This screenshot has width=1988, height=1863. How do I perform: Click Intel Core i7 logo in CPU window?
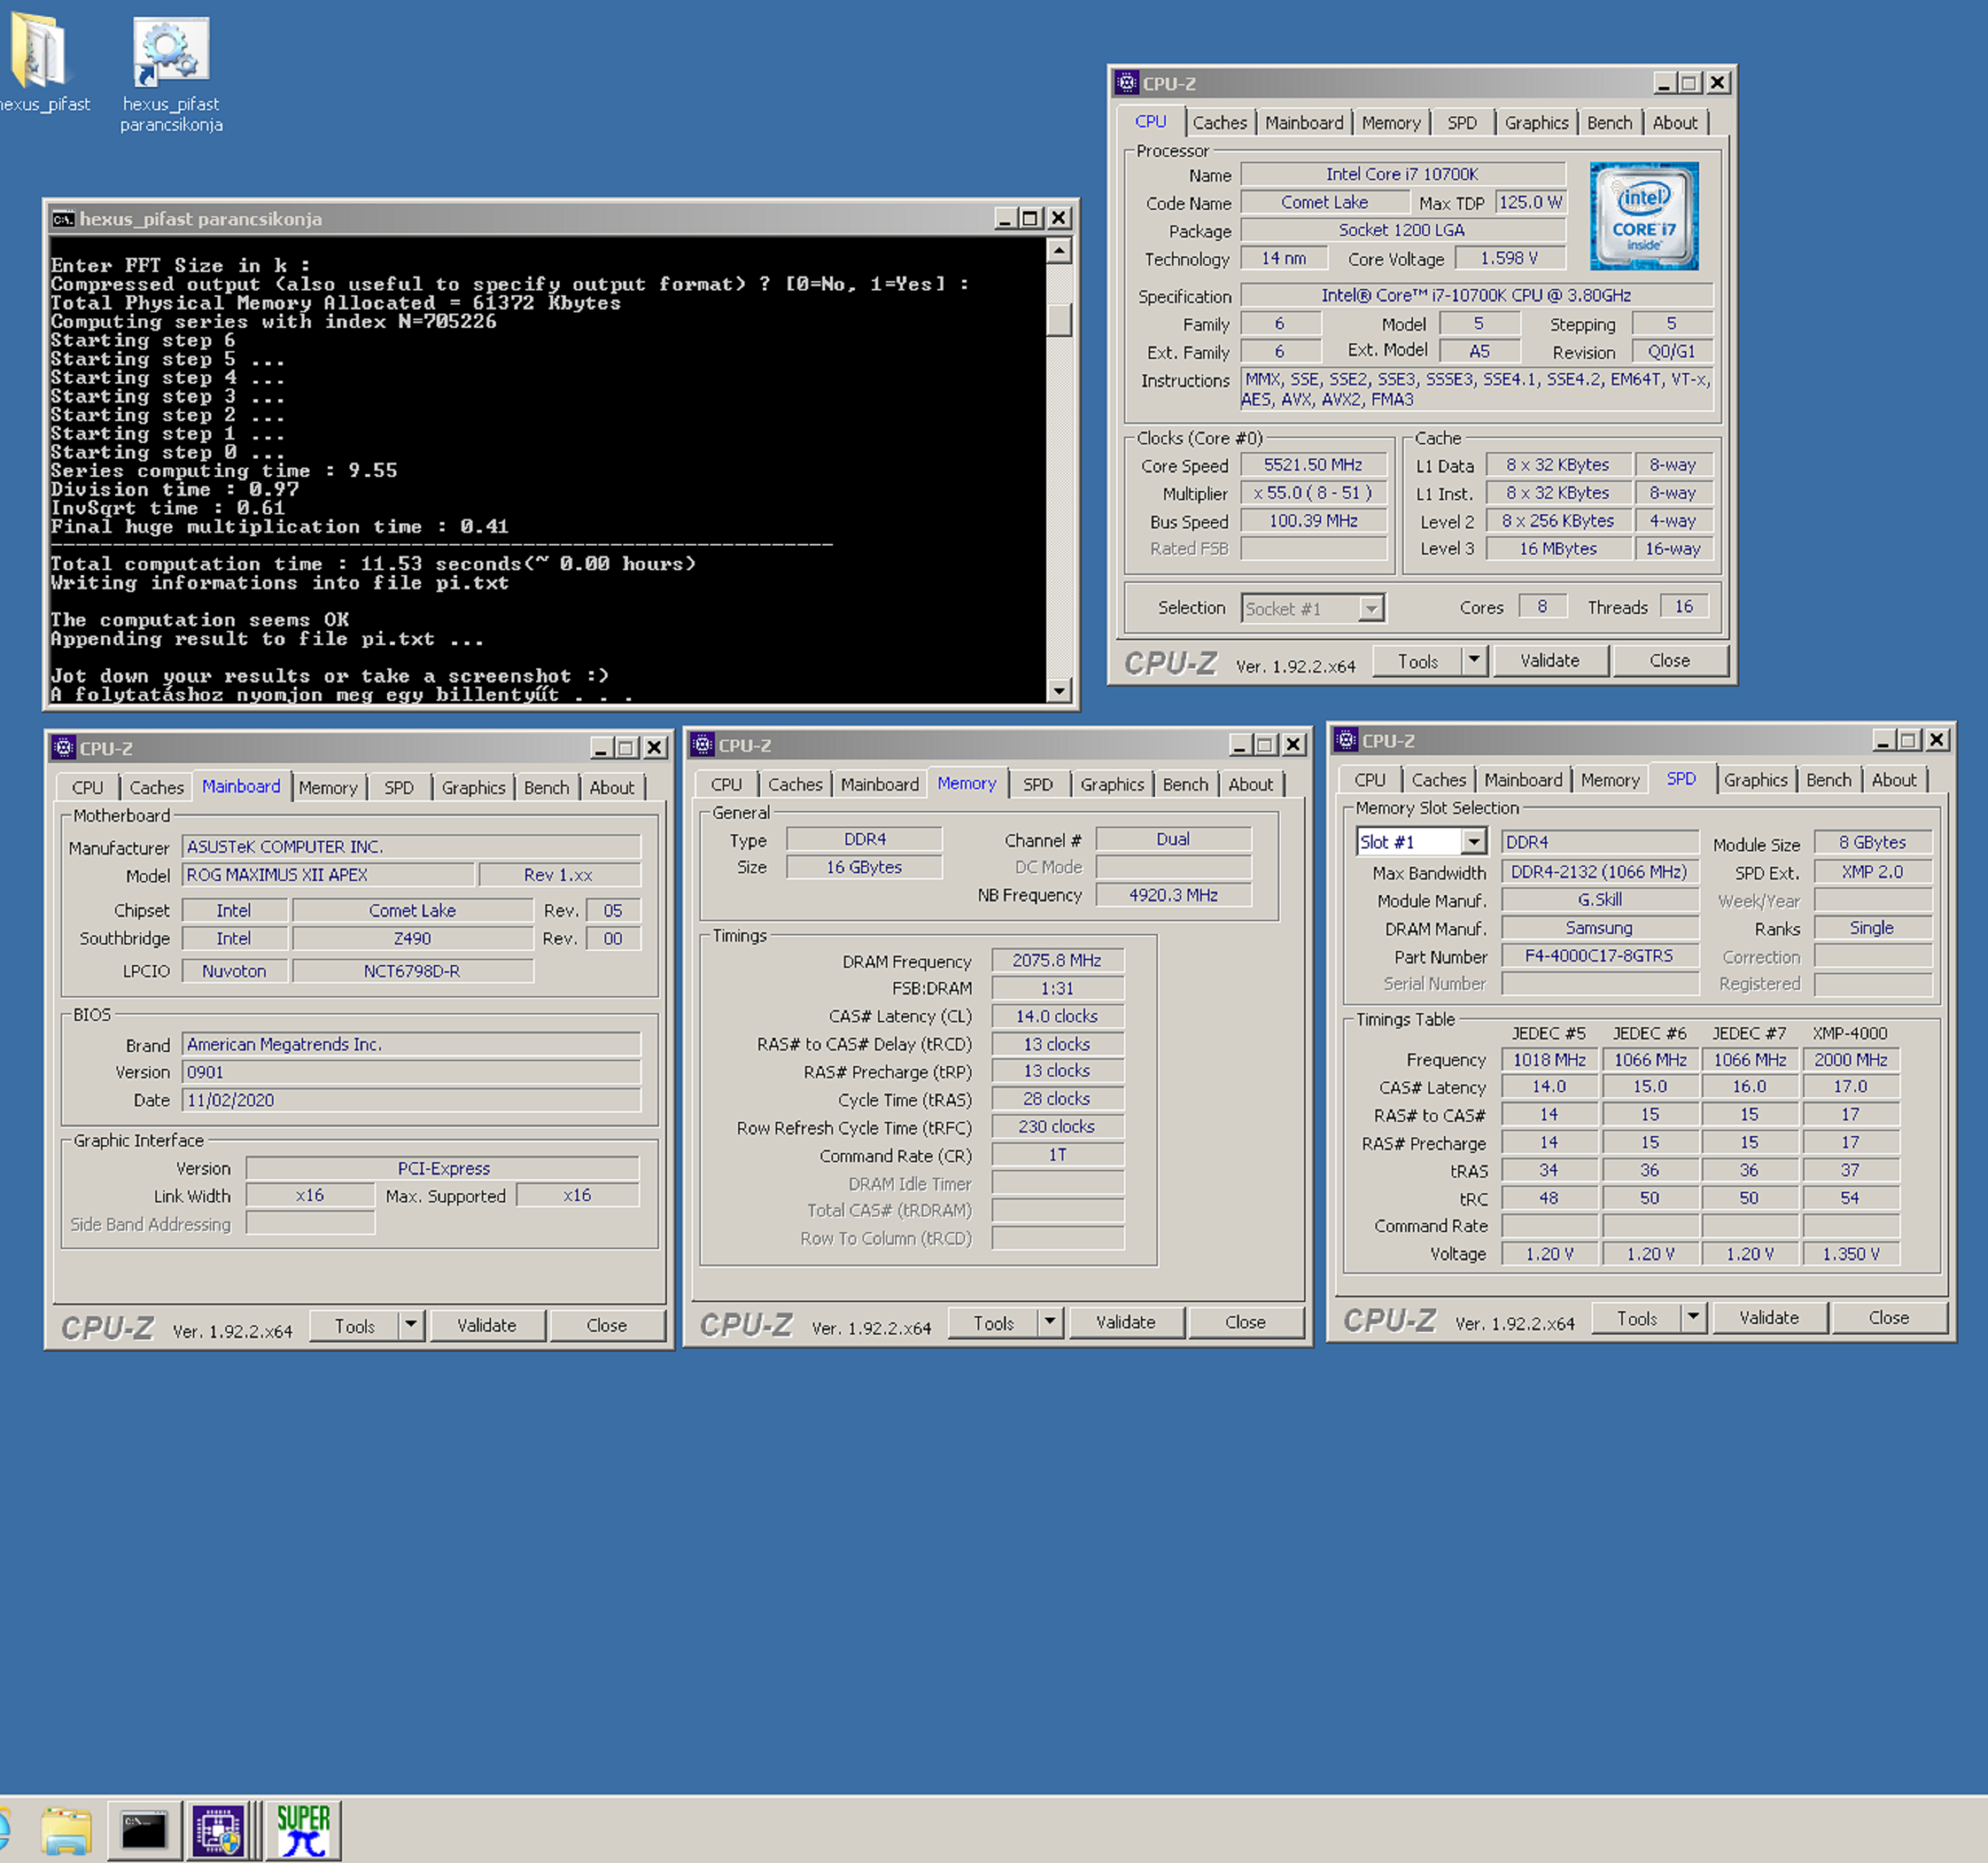(x=1643, y=216)
